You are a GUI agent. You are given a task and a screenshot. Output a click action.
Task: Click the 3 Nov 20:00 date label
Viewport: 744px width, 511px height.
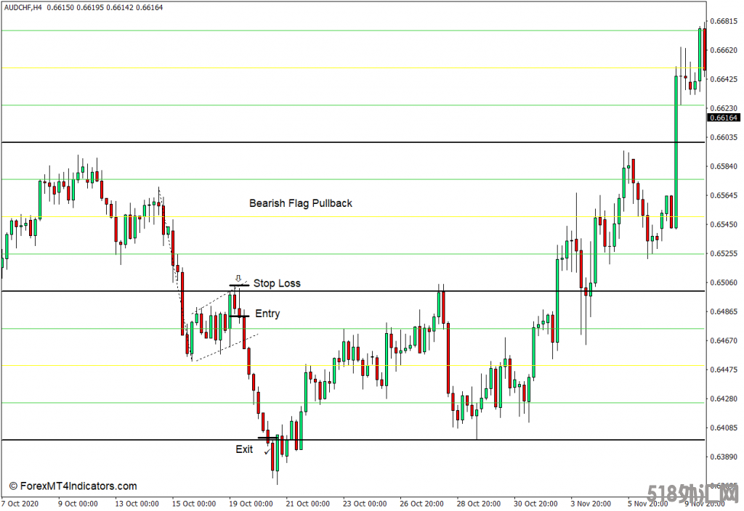point(591,504)
